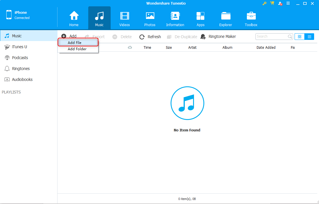Click the Delete toolbar button
This screenshot has height=204, width=319.
click(122, 36)
